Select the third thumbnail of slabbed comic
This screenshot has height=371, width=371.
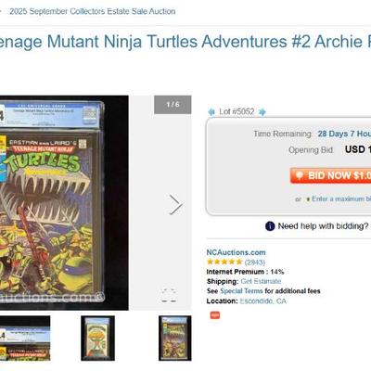point(175,339)
